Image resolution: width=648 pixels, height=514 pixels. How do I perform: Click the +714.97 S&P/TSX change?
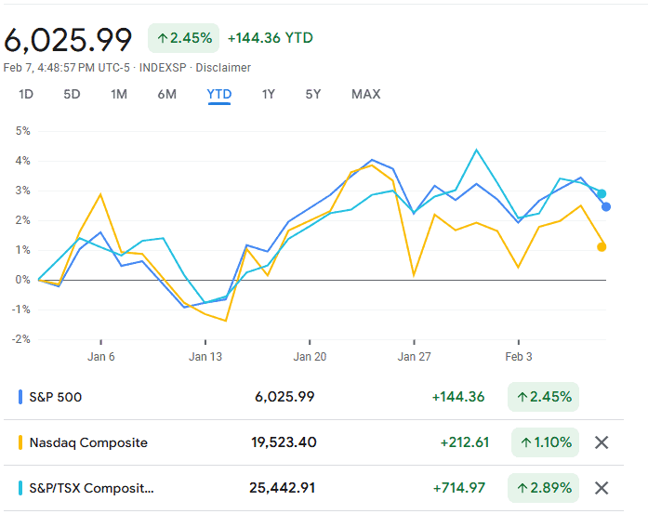pyautogui.click(x=459, y=488)
